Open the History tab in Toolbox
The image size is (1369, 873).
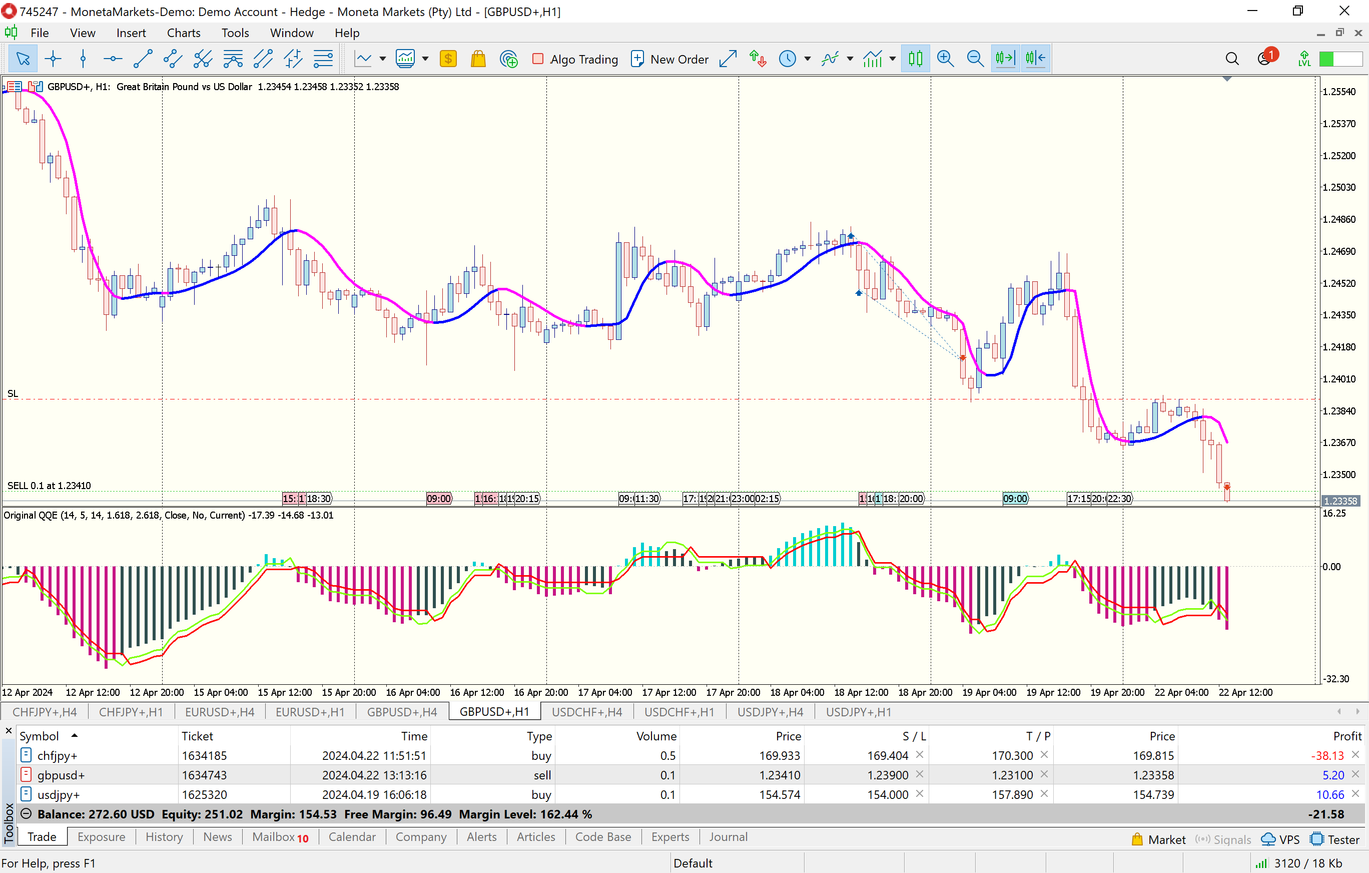pos(164,836)
